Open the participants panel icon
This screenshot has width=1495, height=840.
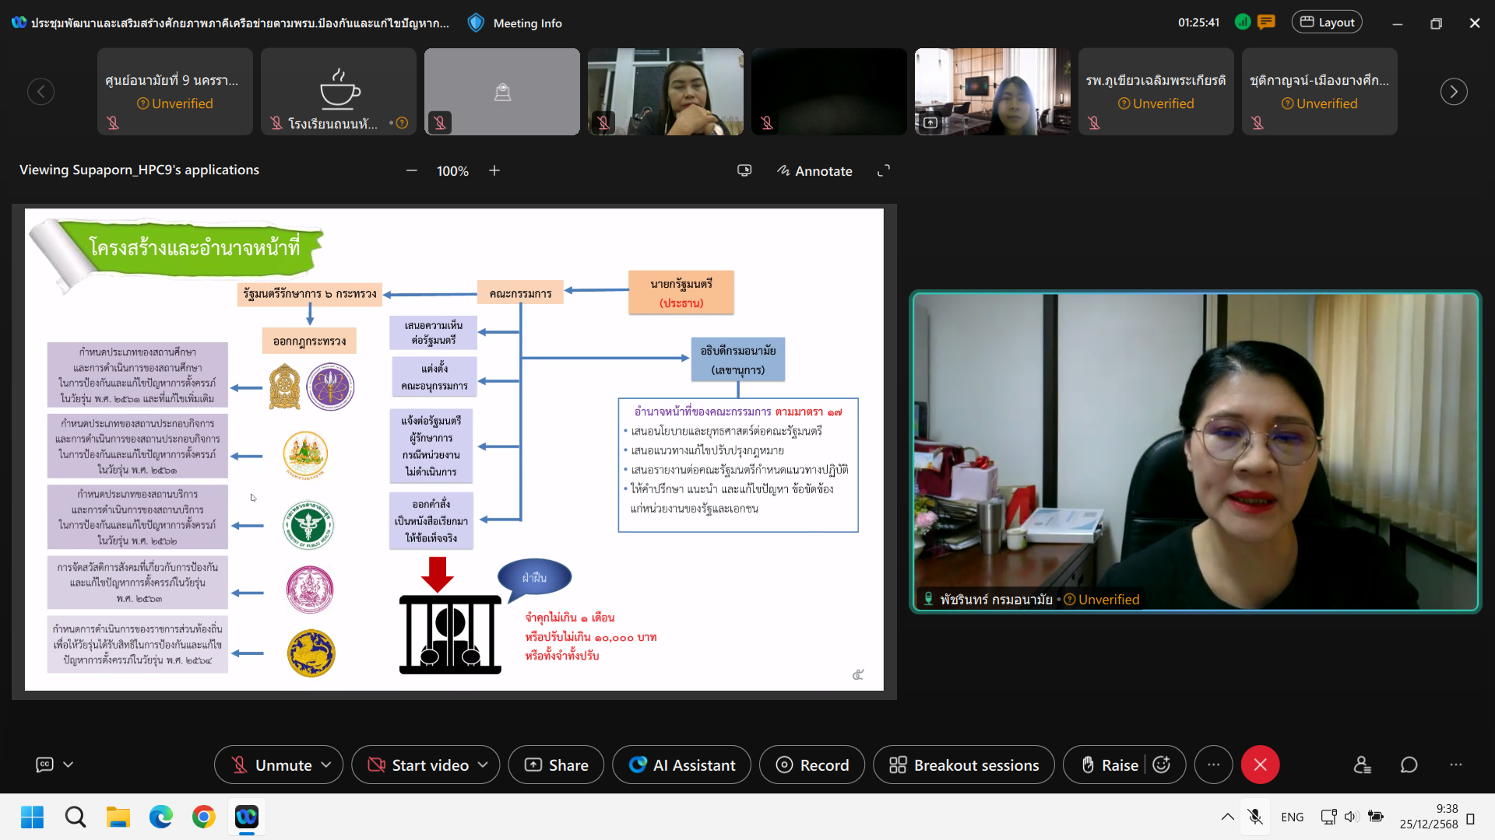pos(1362,765)
